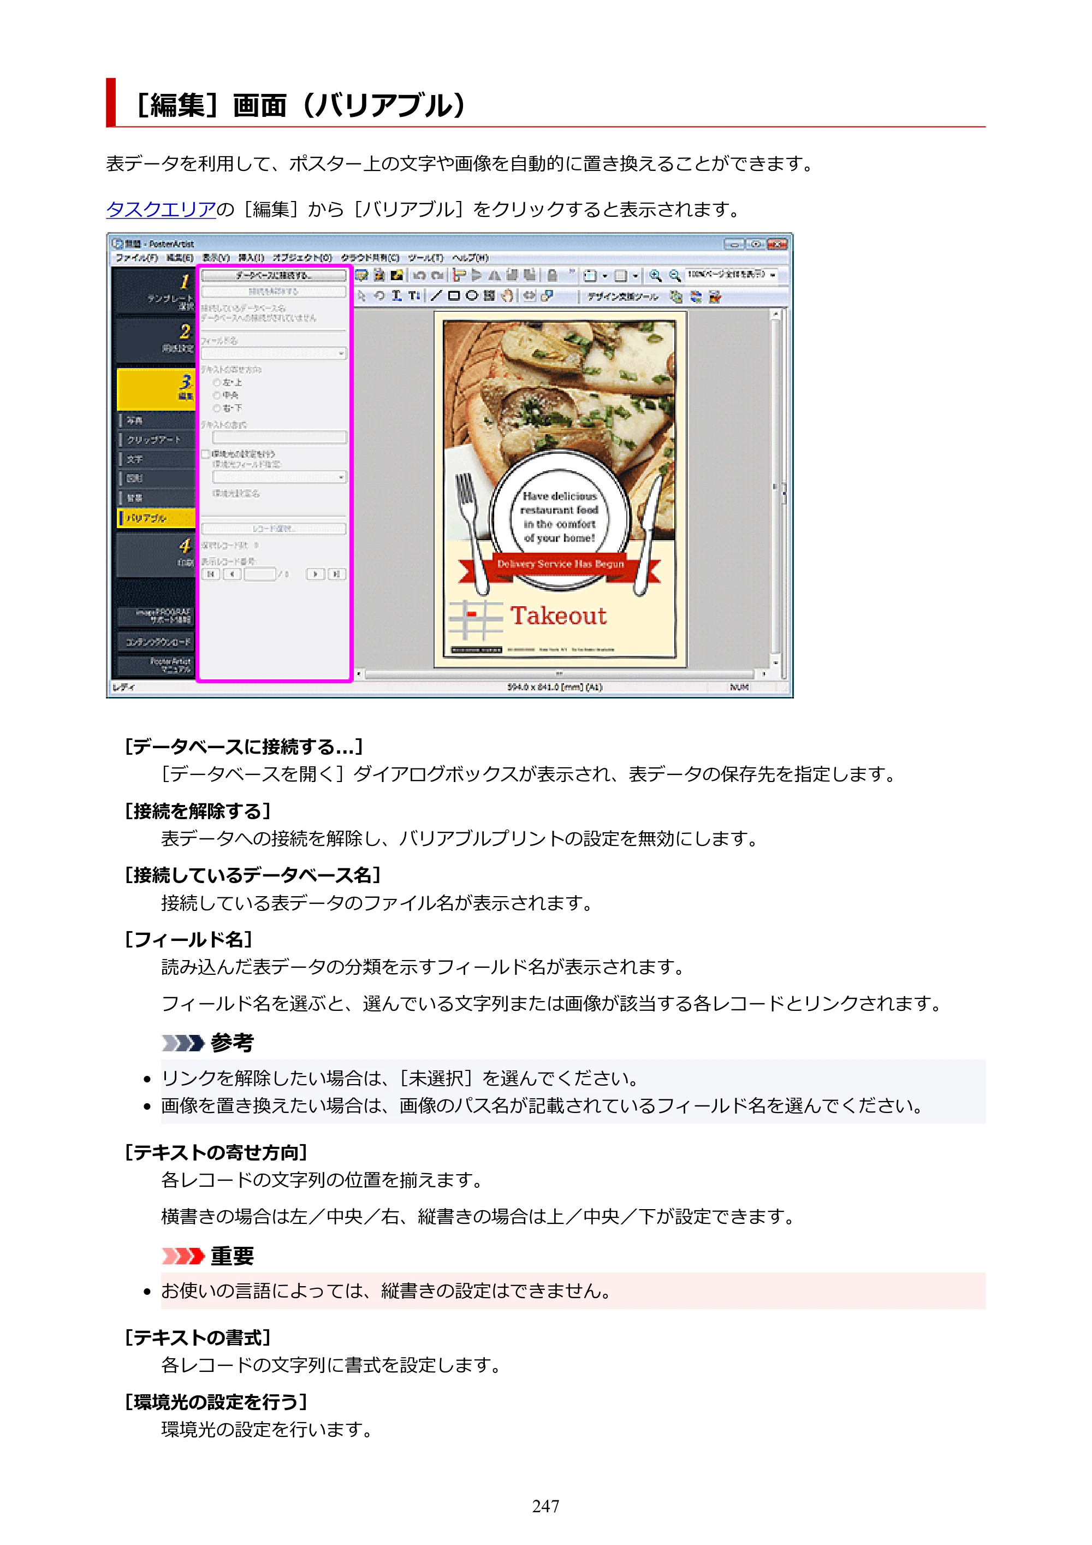The image size is (1092, 1545).
Task: Click the テキストの書式 field
Action: [x=279, y=437]
